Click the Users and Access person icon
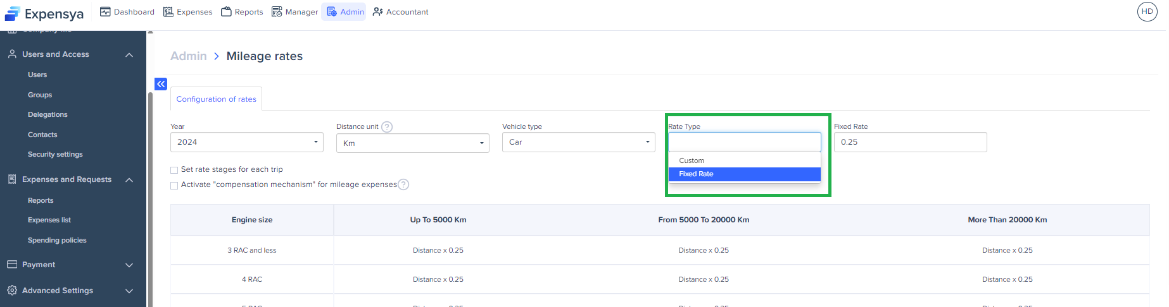1169x307 pixels. click(x=12, y=54)
